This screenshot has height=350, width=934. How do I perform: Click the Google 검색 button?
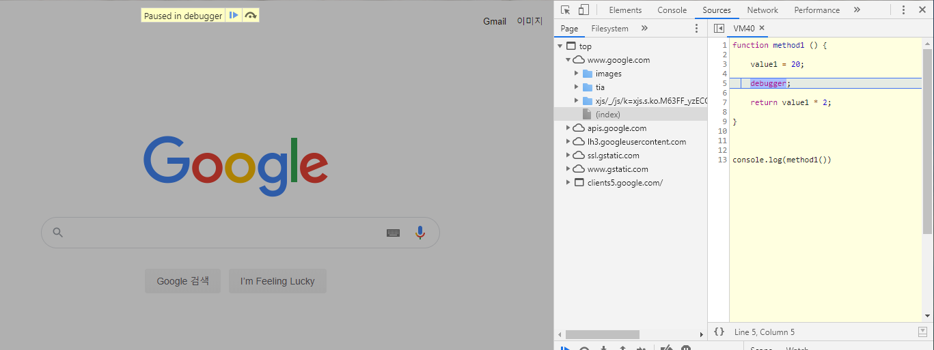tap(182, 281)
